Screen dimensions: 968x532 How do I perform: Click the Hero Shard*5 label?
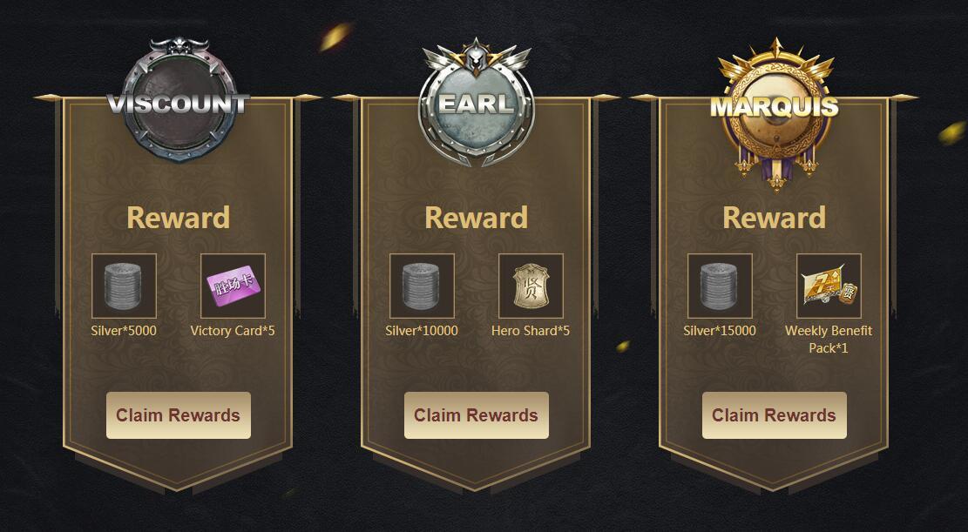531,331
